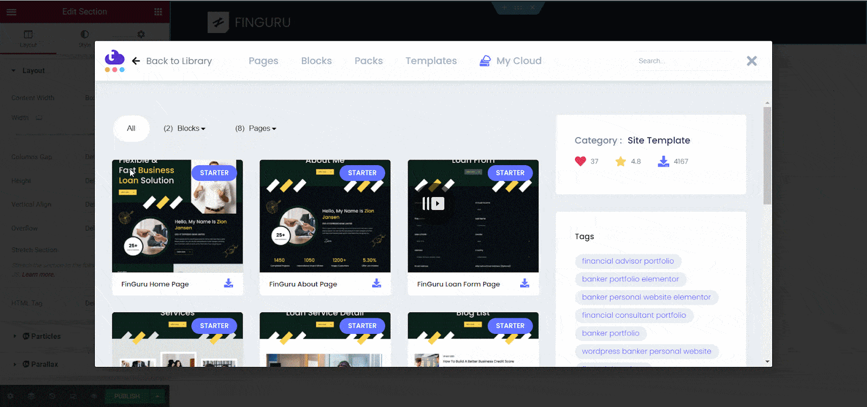Select the All filter
Image resolution: width=867 pixels, height=407 pixels.
click(x=131, y=128)
